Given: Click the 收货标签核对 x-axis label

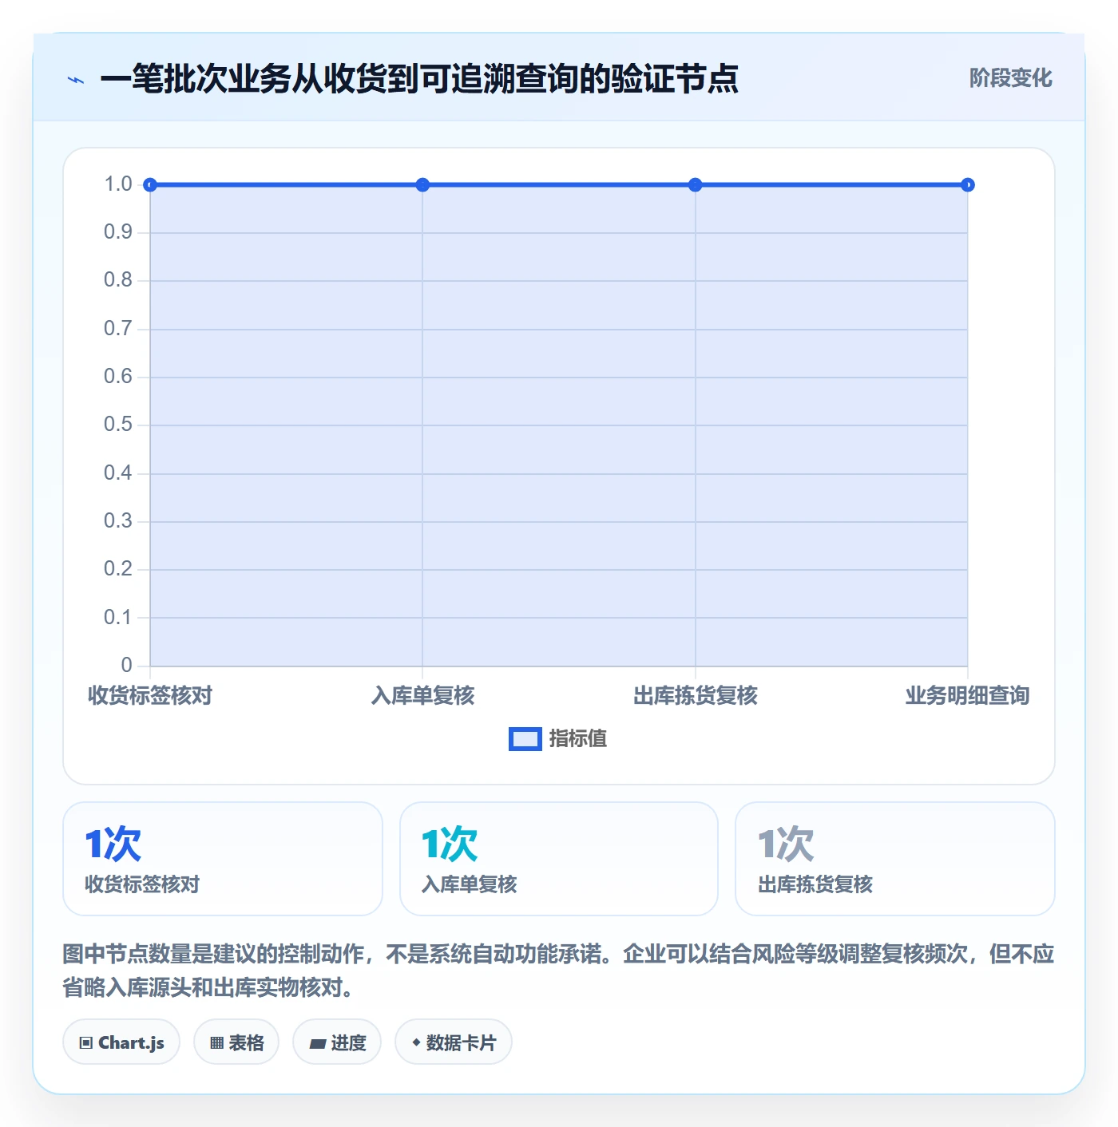Looking at the screenshot, I should point(150,695).
